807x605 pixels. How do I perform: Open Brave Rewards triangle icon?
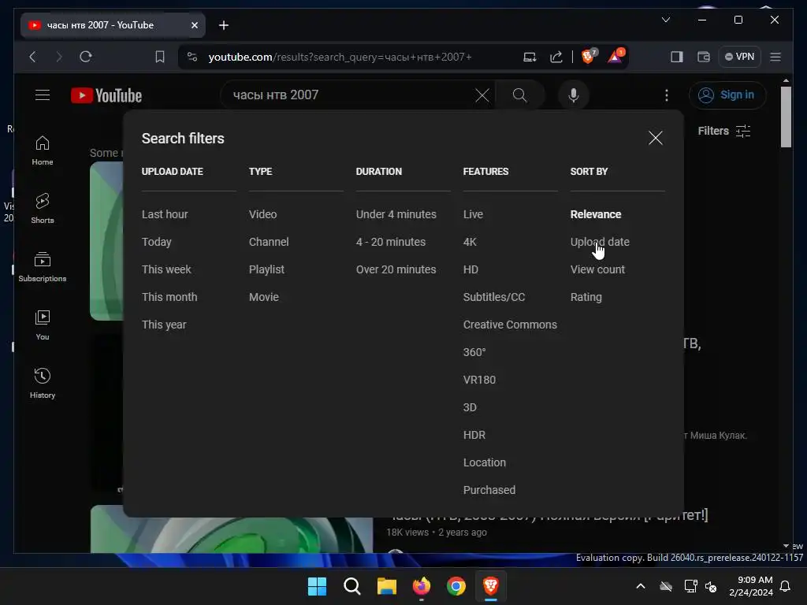[615, 56]
